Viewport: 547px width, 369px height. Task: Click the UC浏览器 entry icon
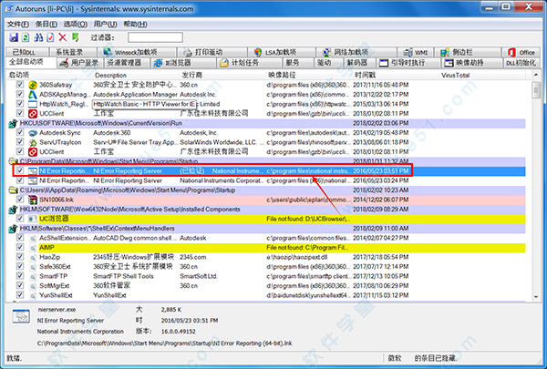(33, 219)
